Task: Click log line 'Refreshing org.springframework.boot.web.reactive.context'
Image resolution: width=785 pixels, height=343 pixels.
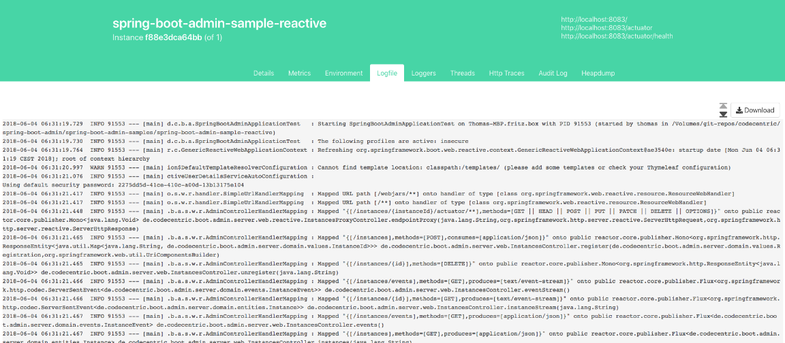Action: 391,154
